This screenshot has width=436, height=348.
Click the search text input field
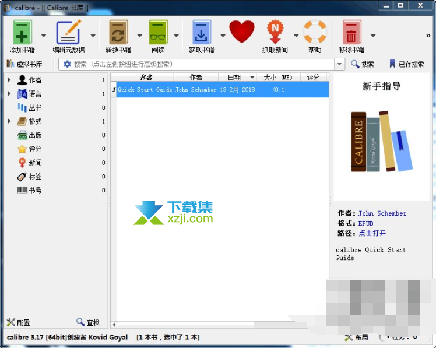click(x=203, y=64)
